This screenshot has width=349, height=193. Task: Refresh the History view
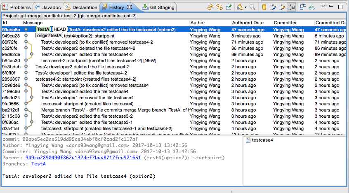[210, 7]
